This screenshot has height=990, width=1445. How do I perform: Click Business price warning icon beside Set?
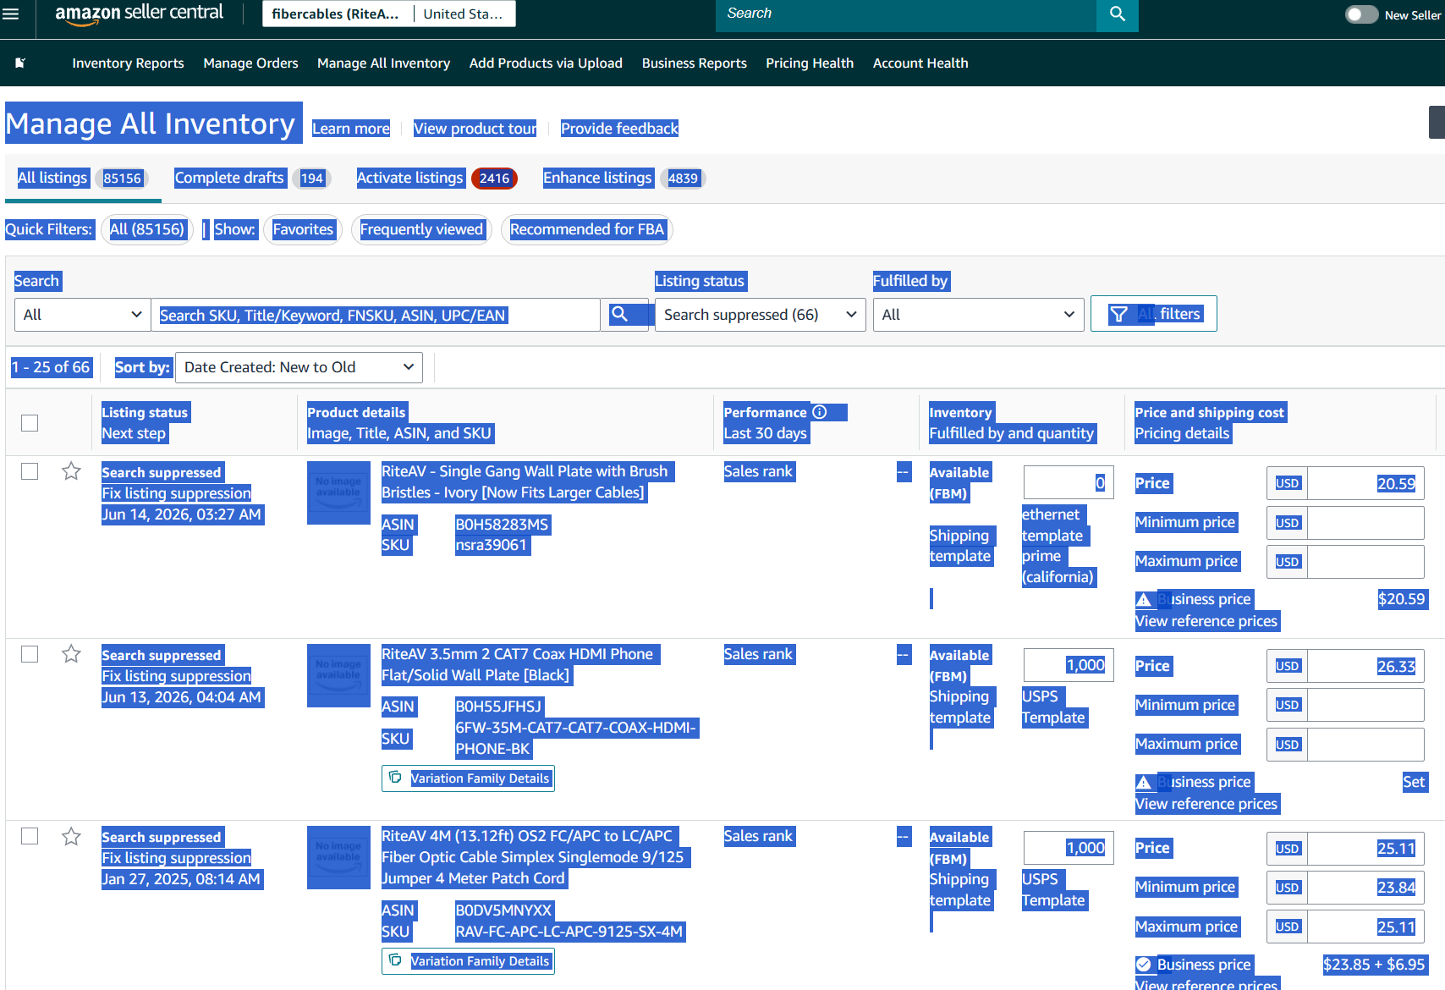coord(1144,783)
